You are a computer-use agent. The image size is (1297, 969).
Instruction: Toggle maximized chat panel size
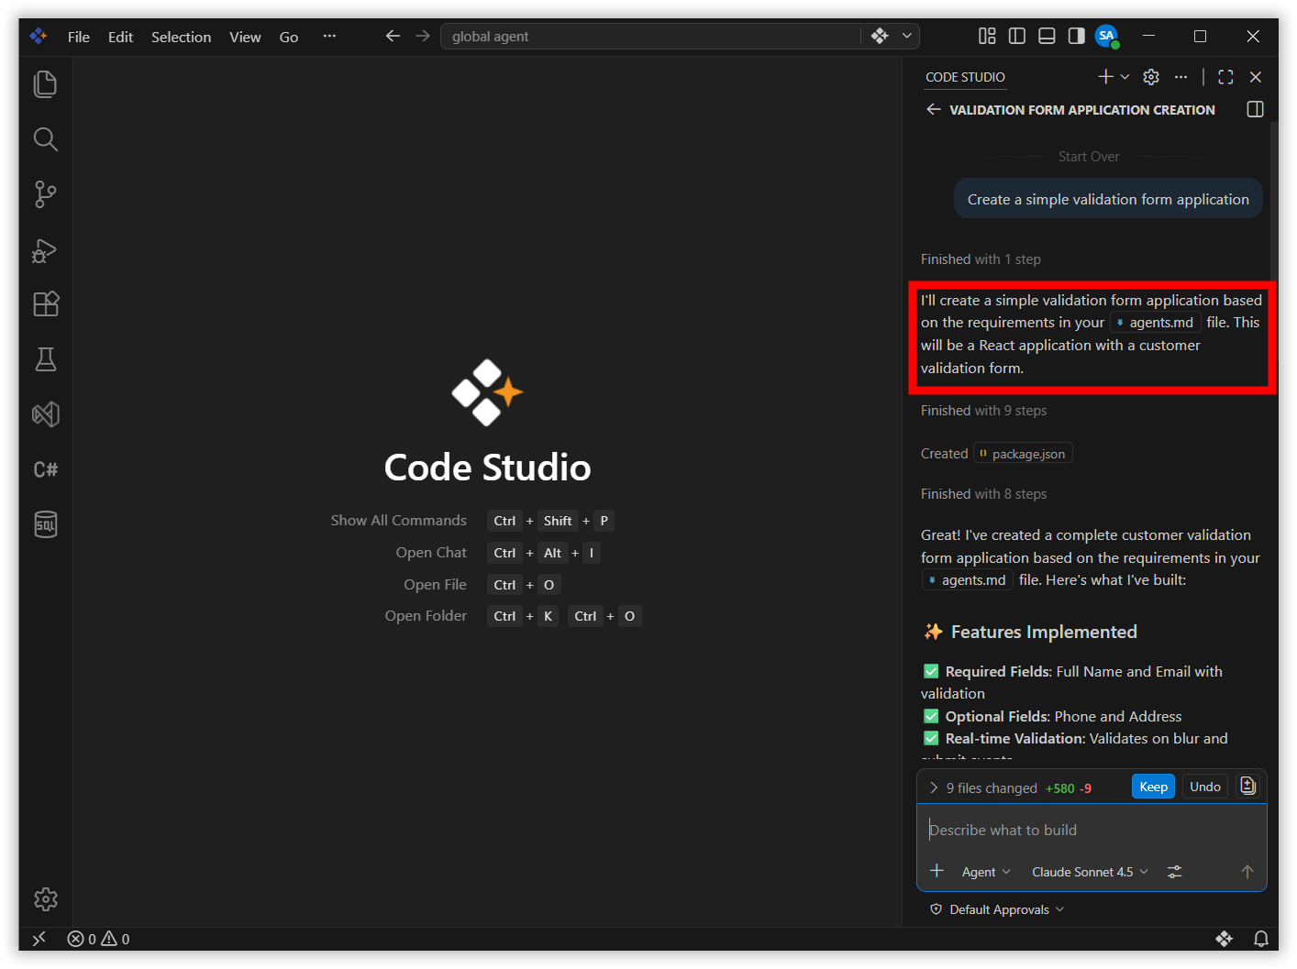[x=1225, y=77]
